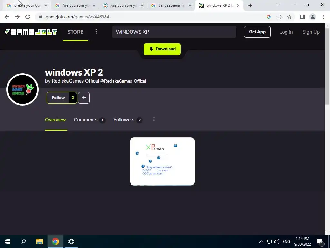Click the gamejolt.com address bar URL

[x=77, y=17]
